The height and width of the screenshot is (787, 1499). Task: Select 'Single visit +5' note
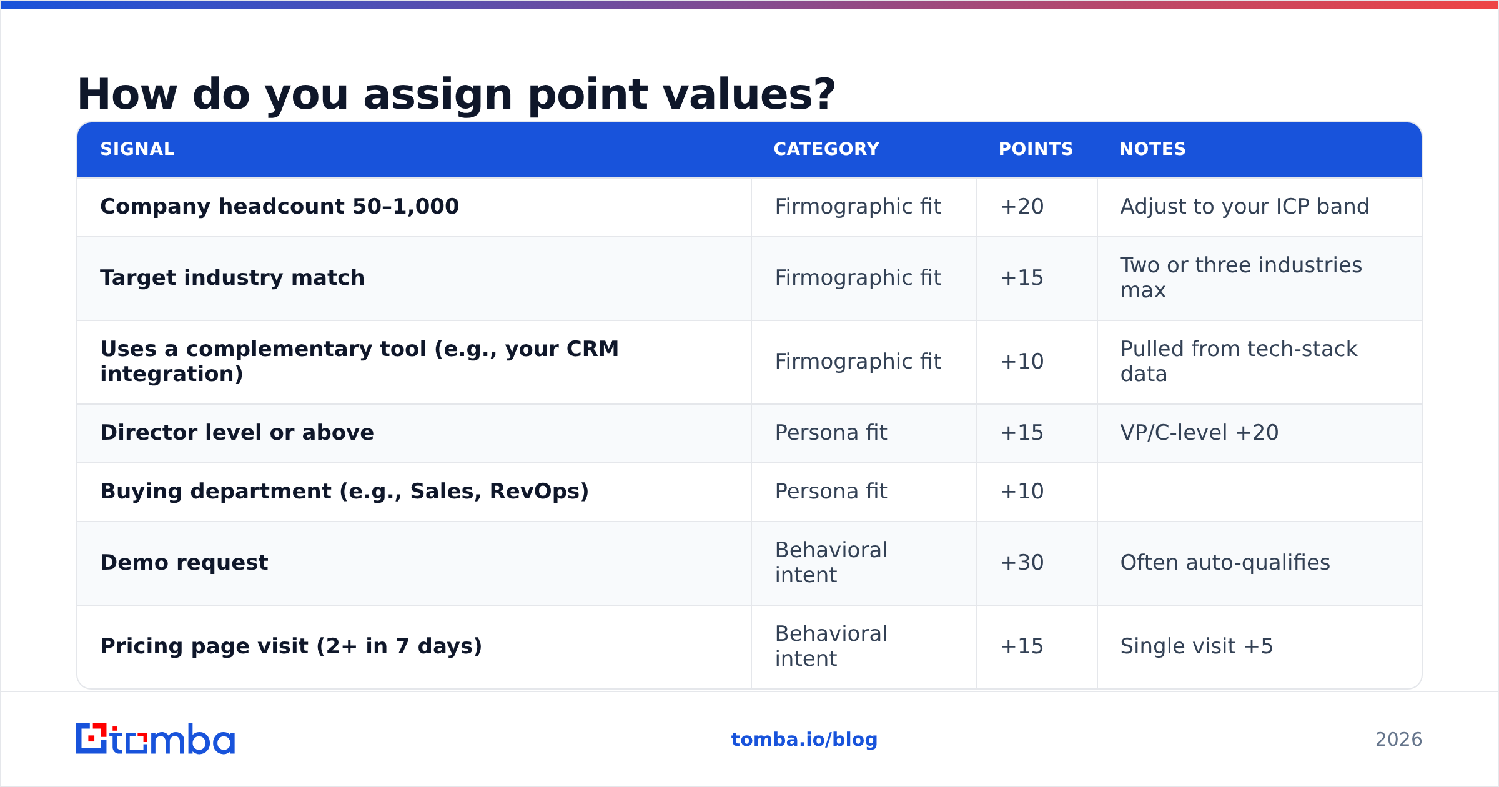(x=1197, y=646)
